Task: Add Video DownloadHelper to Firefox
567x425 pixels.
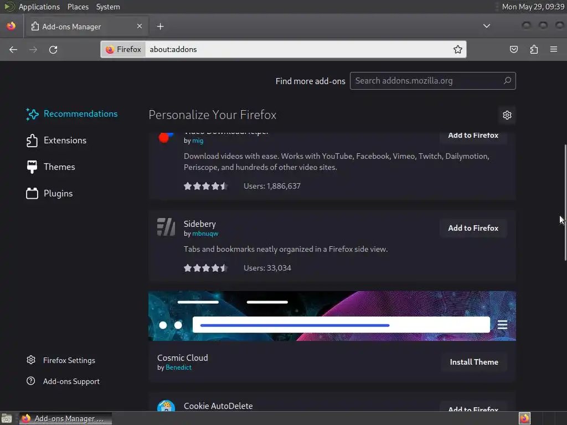Action: click(x=473, y=136)
